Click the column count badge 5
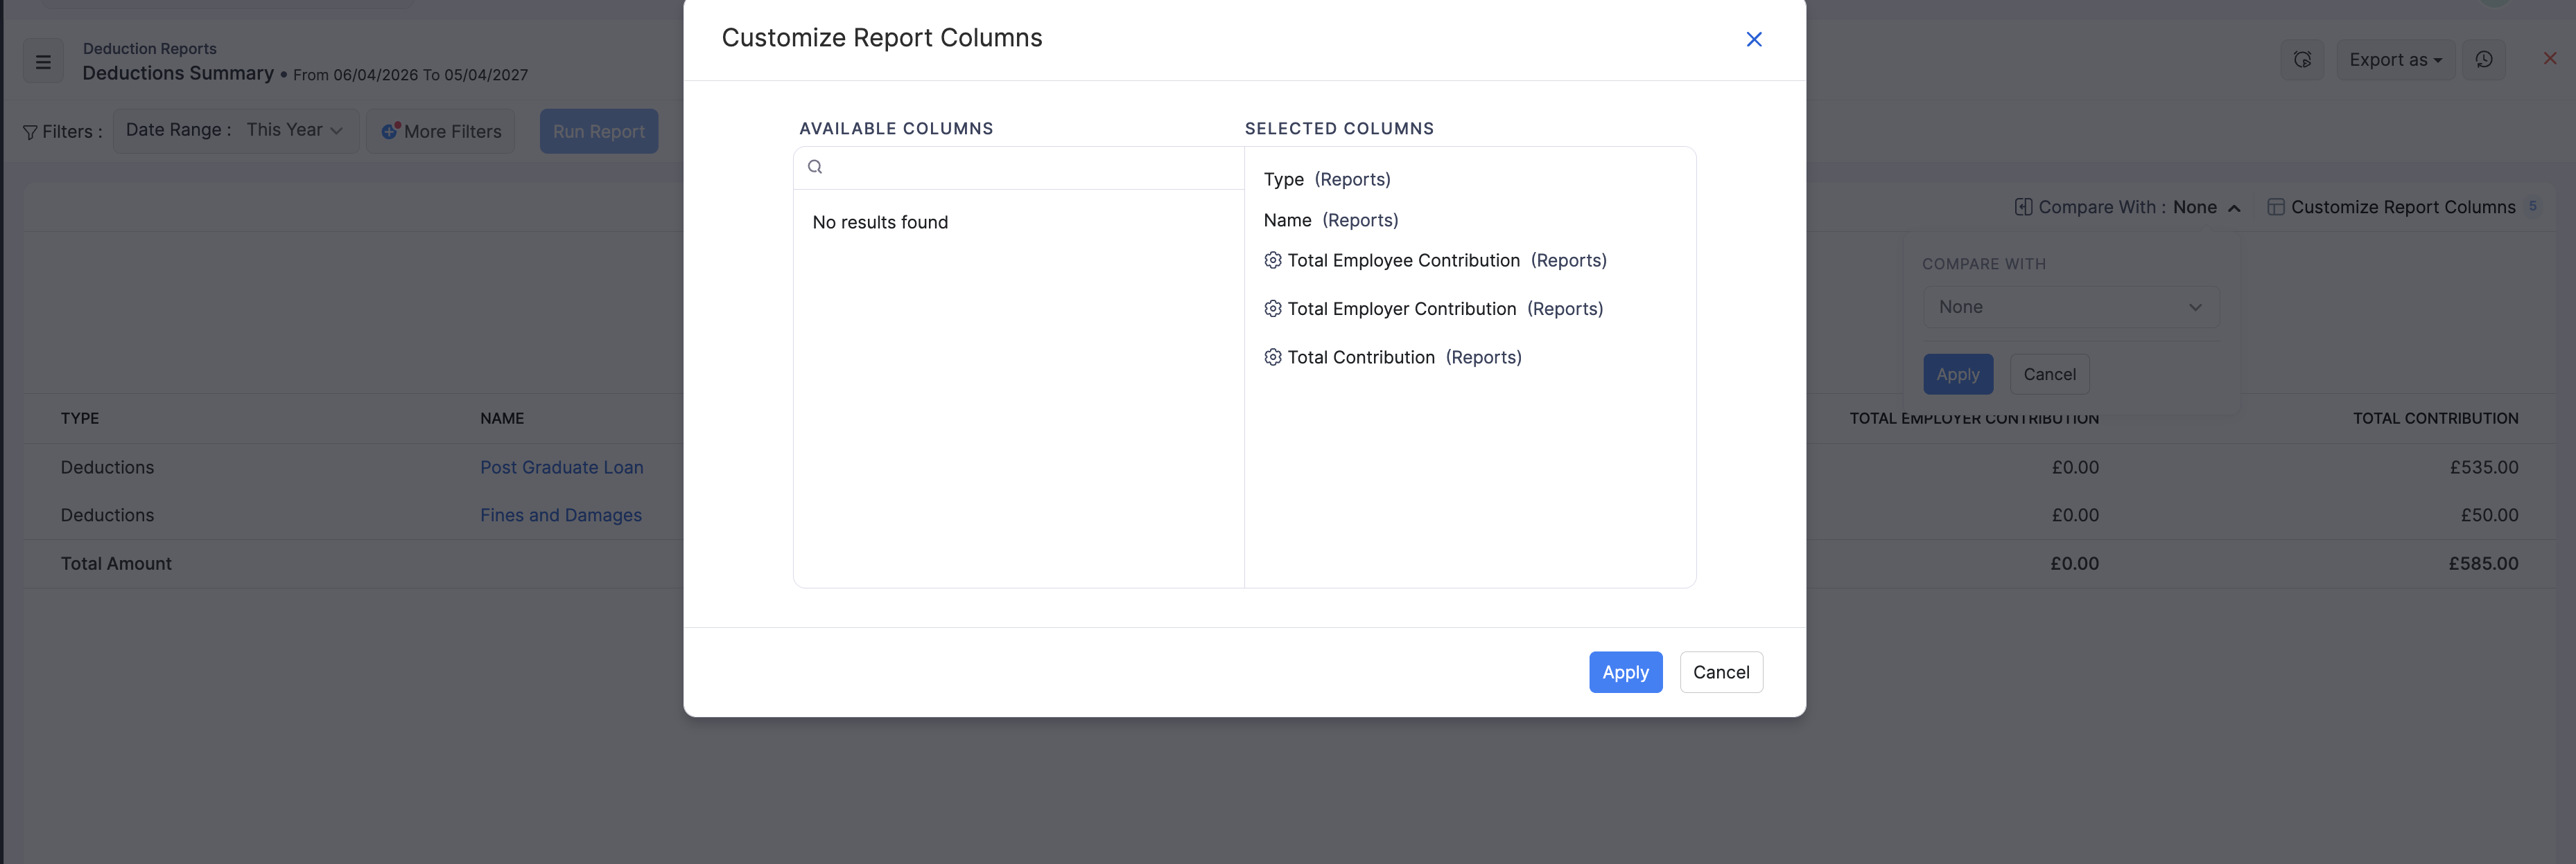2576x864 pixels. pyautogui.click(x=2532, y=206)
